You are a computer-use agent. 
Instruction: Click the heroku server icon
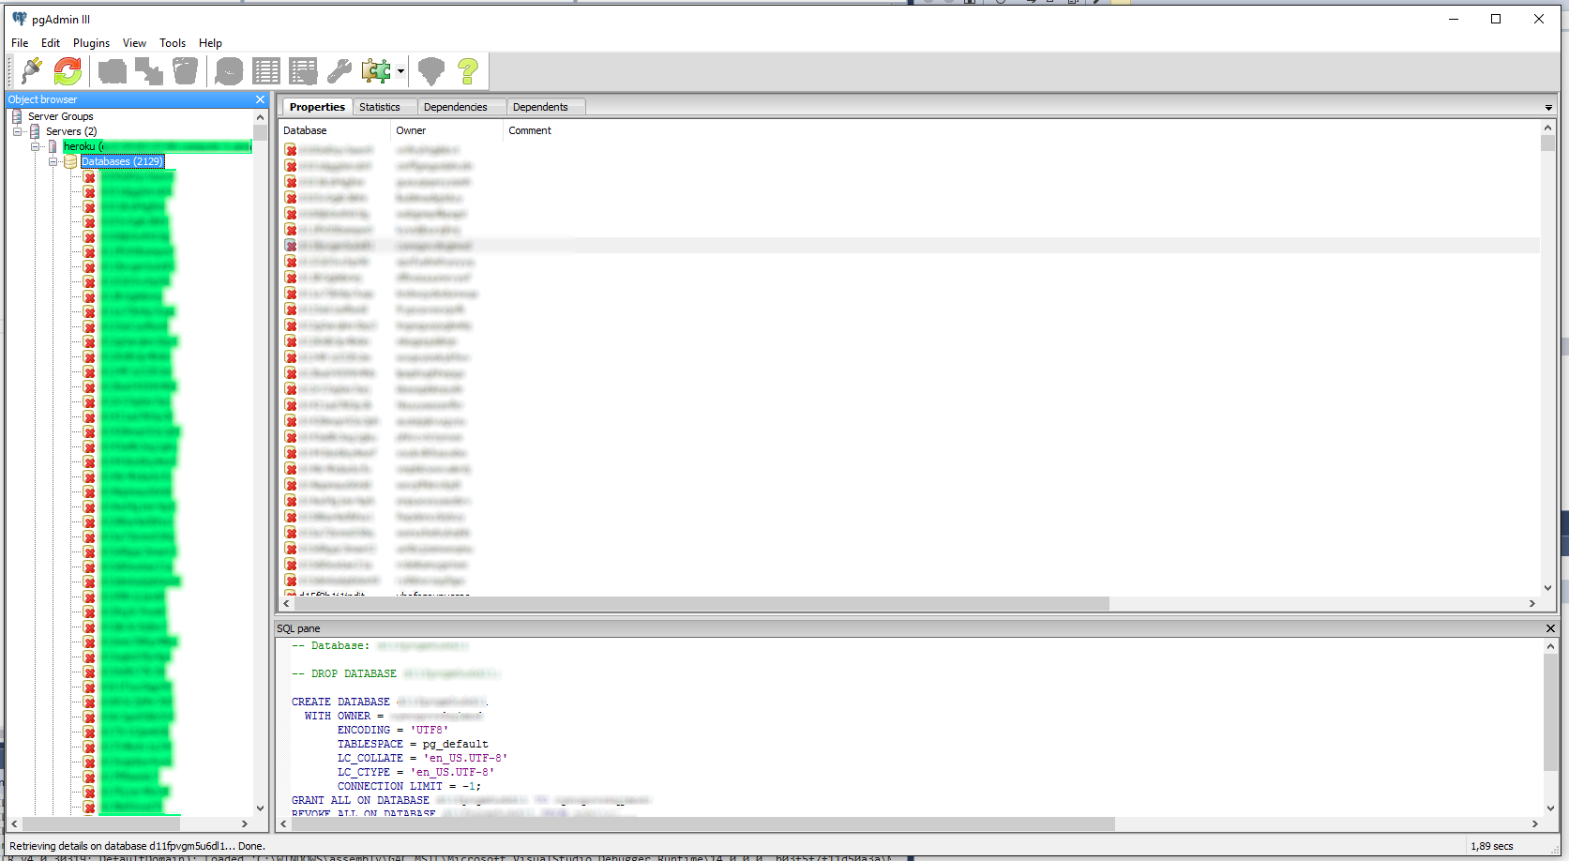click(53, 146)
